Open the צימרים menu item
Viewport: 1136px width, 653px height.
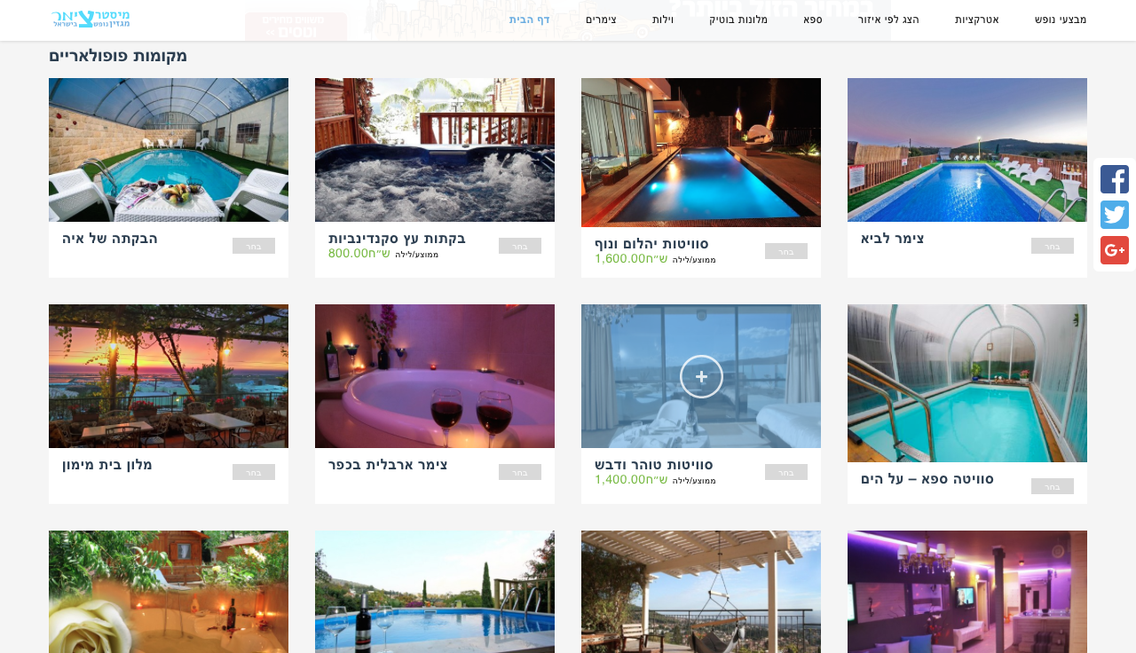click(x=601, y=20)
